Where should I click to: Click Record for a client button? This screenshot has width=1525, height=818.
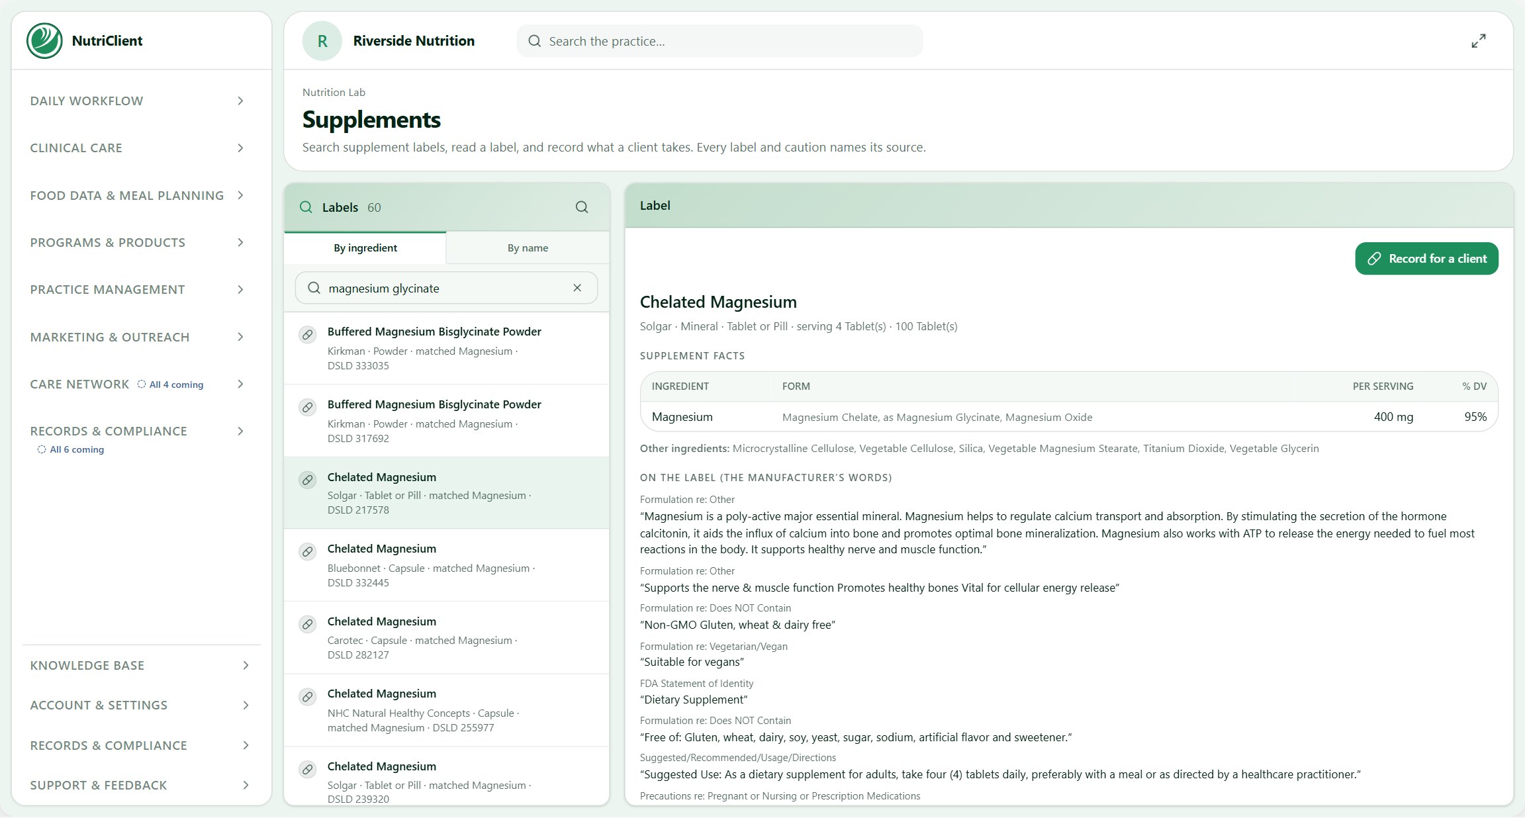[x=1426, y=258]
